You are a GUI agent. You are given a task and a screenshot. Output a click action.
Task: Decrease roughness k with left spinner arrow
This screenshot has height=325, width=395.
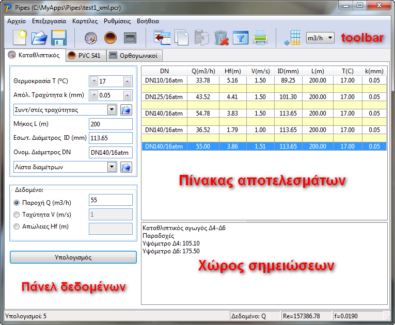tap(94, 95)
